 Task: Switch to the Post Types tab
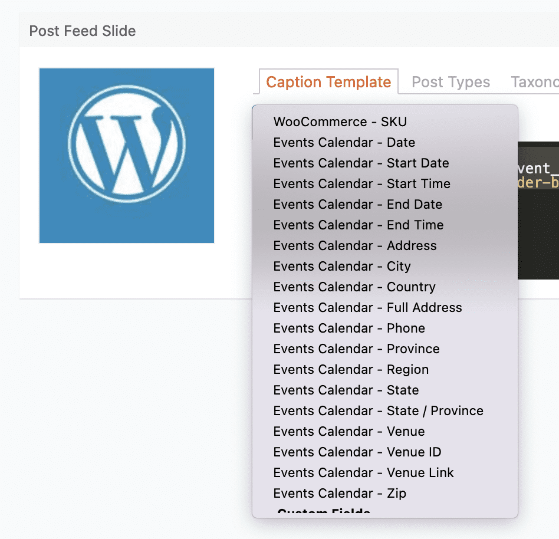pyautogui.click(x=451, y=83)
